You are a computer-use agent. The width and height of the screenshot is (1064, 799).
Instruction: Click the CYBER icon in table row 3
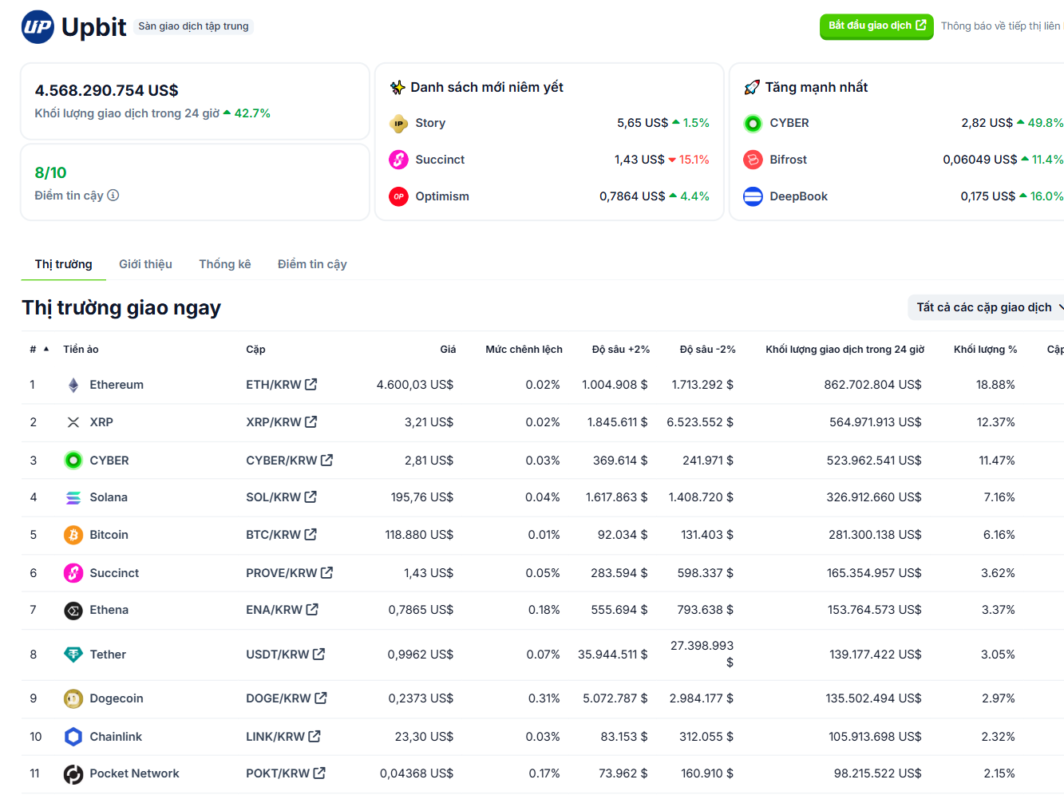click(73, 461)
